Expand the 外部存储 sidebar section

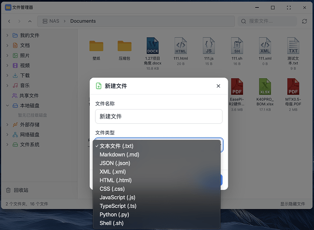[x=7, y=125]
